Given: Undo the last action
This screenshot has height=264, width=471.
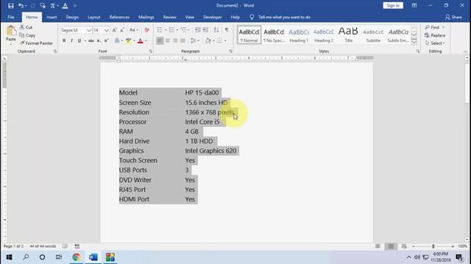Looking at the screenshot, I should click(x=21, y=6).
